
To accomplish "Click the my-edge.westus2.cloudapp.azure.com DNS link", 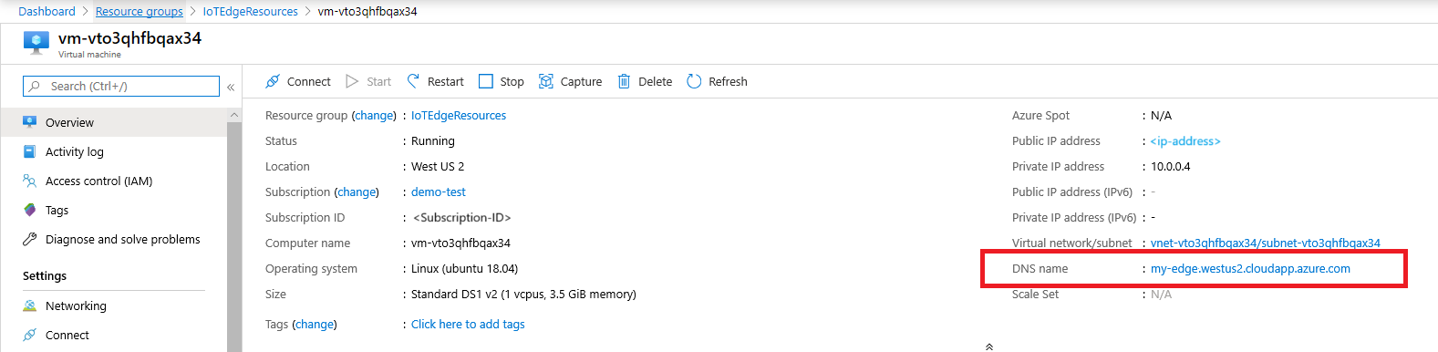I will coord(1250,269).
